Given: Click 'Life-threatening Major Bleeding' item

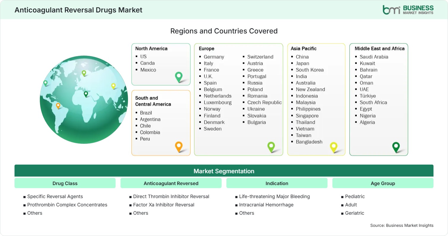Looking at the screenshot, I should pos(275,196).
